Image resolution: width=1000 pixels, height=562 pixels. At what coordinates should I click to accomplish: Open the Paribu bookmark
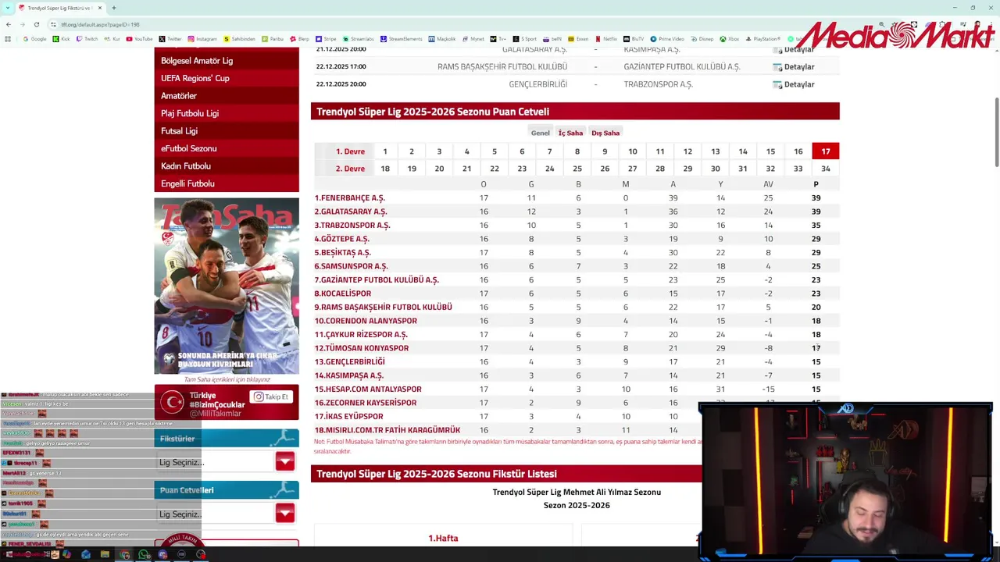click(x=273, y=38)
